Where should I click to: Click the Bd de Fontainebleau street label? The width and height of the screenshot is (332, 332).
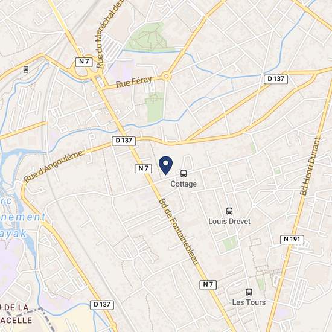coord(179,232)
